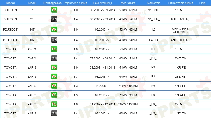The height and width of the screenshot is (118, 211).
Task: Click the petrol icon in Yaris 2SZ-FE row
Action: 54,76
